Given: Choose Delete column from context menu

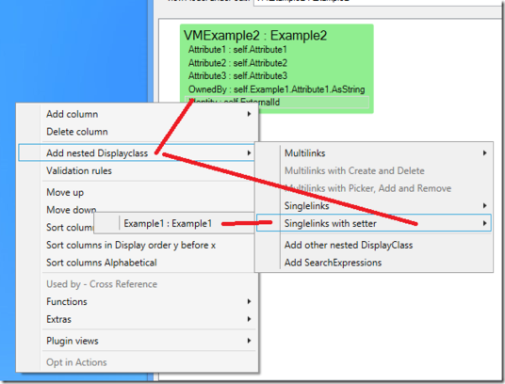Looking at the screenshot, I should [138, 132].
